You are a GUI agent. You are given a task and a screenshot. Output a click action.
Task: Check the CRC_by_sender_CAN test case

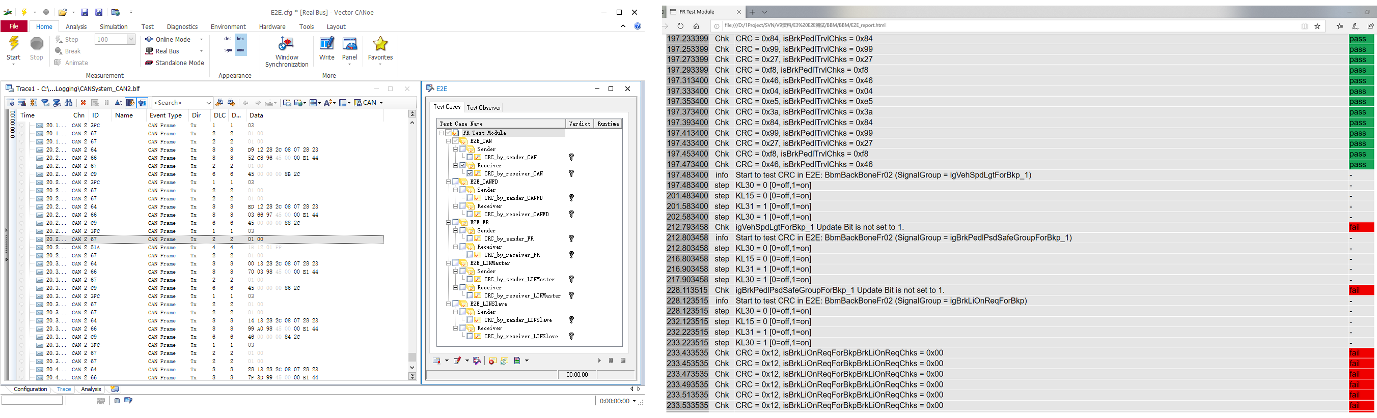pos(470,158)
